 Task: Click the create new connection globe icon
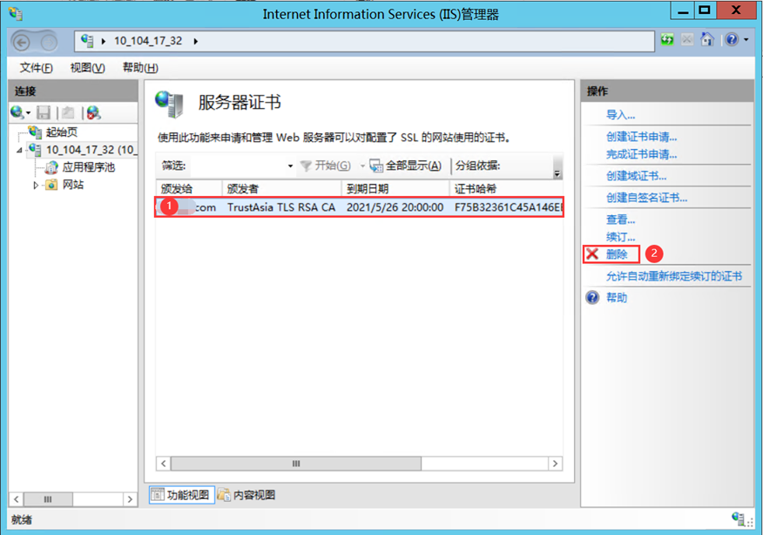click(x=17, y=113)
